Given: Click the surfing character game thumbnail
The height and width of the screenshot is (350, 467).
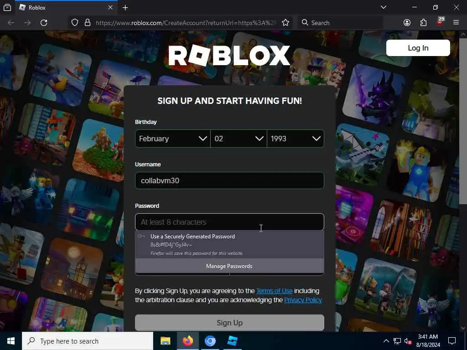Looking at the screenshot, I should coord(60,75).
